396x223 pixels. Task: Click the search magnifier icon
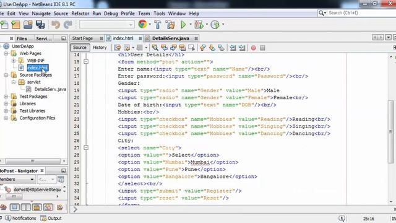point(322,13)
